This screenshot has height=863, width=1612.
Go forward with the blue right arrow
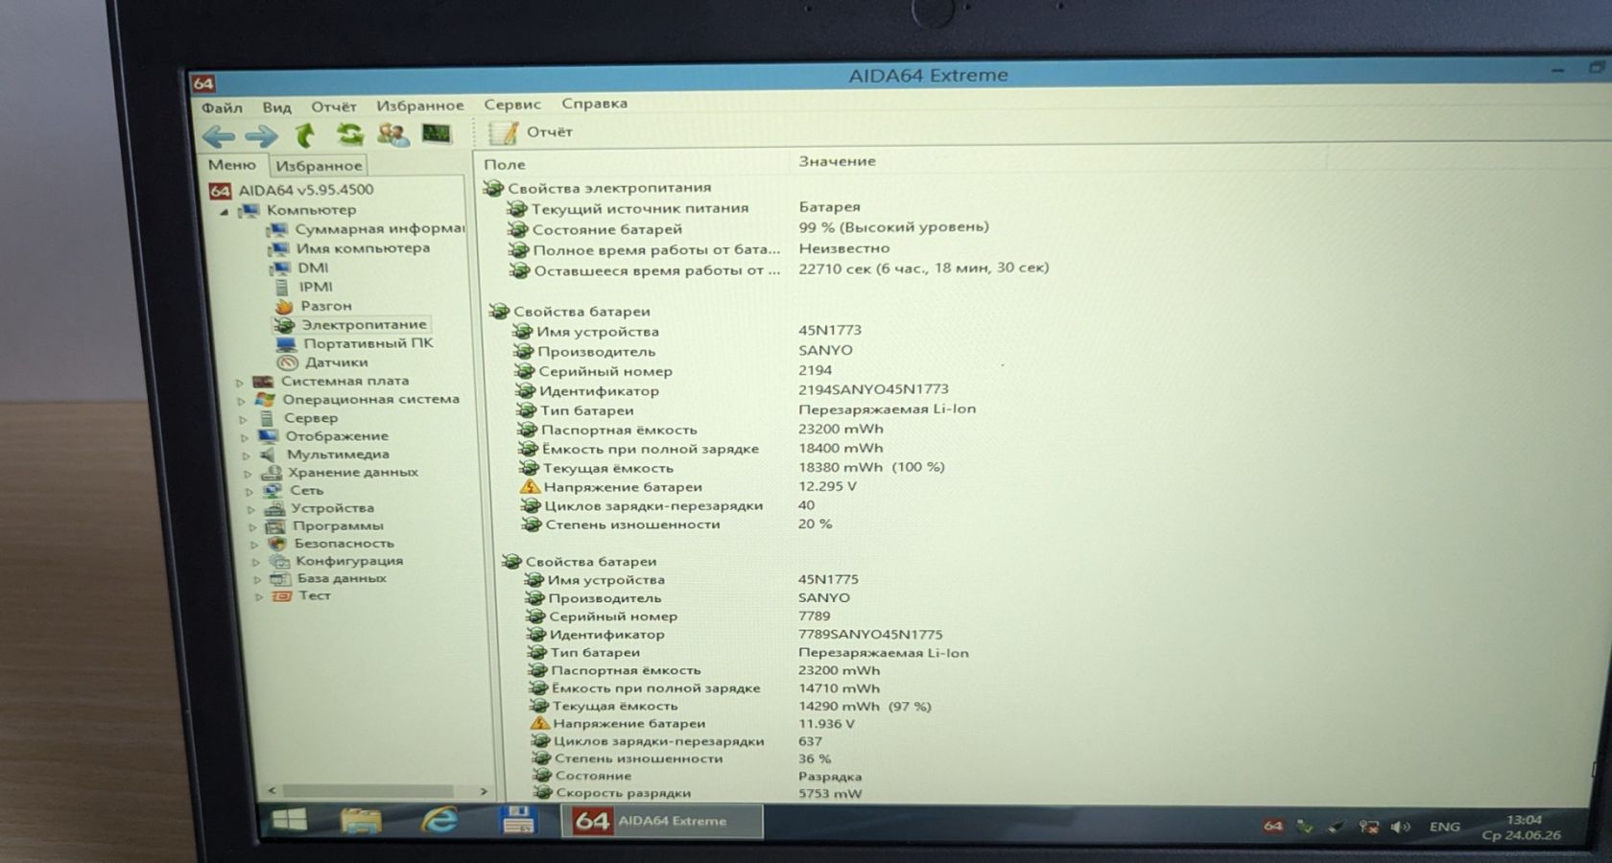261,136
